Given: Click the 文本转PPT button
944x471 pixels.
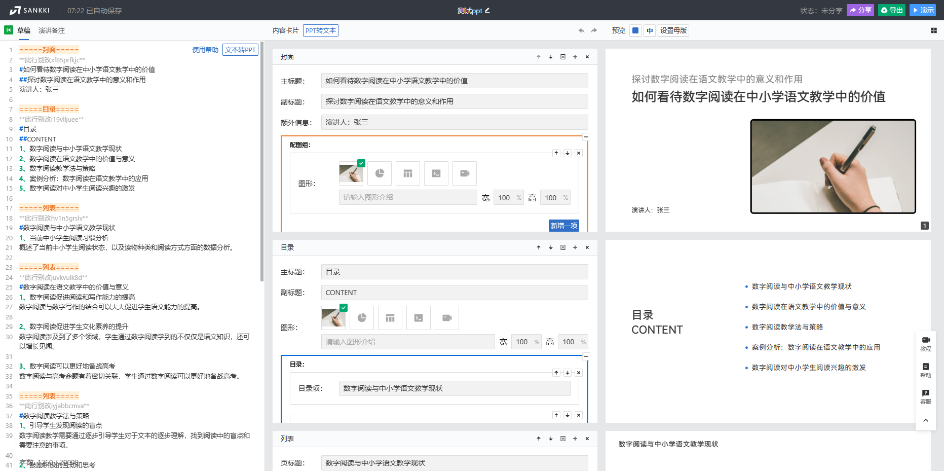Looking at the screenshot, I should point(240,50).
